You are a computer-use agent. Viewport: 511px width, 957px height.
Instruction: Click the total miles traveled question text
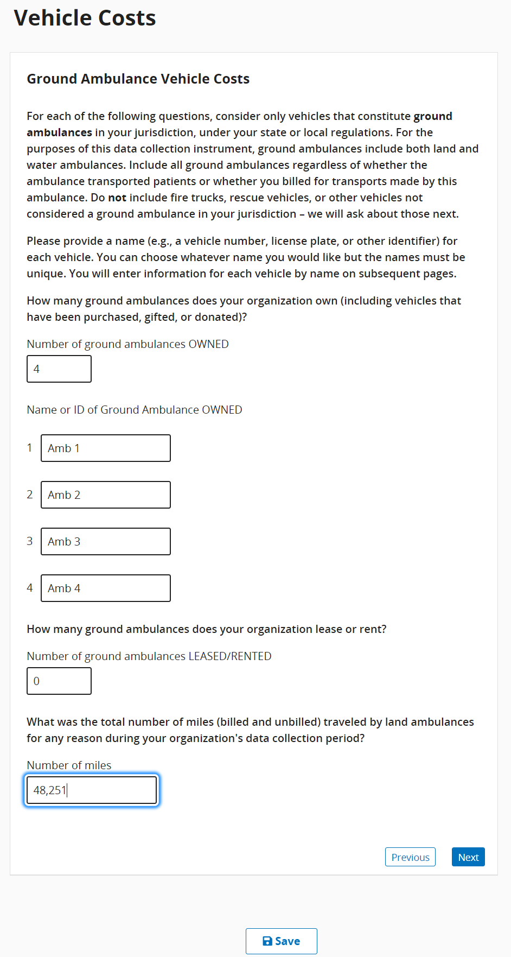coord(250,730)
